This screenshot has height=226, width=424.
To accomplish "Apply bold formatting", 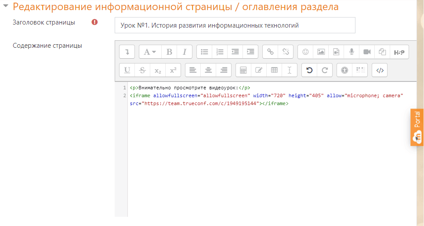I will 169,52.
